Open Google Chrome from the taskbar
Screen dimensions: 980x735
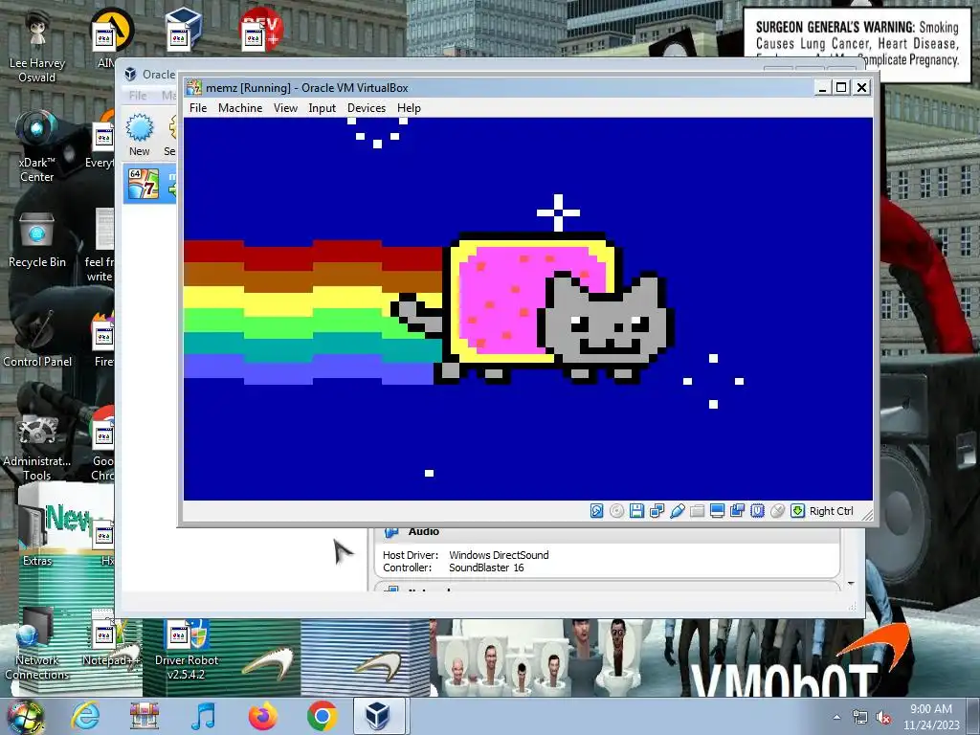tap(322, 716)
